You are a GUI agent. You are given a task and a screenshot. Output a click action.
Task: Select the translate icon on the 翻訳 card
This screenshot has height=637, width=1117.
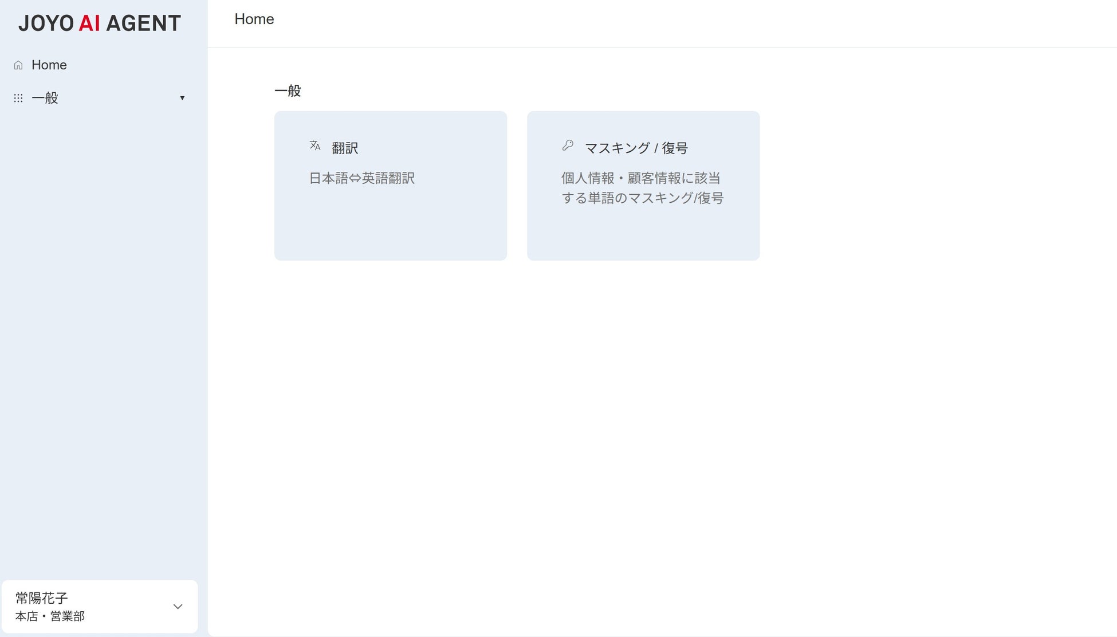[314, 147]
